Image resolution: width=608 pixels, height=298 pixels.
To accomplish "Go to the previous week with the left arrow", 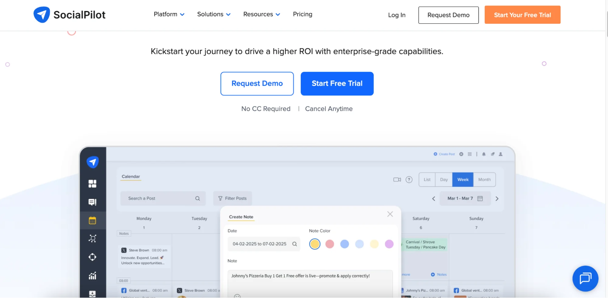I will pyautogui.click(x=434, y=199).
